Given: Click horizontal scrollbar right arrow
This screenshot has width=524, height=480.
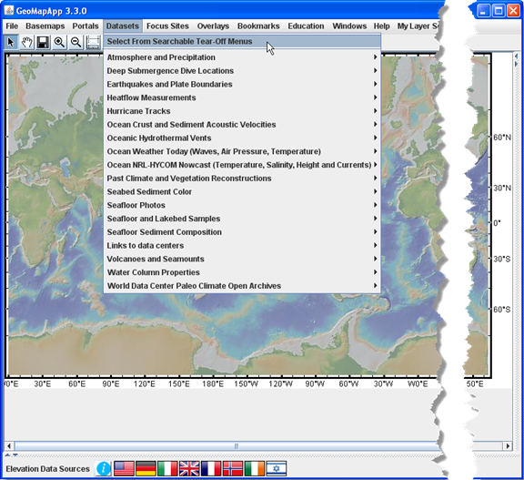Looking at the screenshot, I should pos(508,446).
